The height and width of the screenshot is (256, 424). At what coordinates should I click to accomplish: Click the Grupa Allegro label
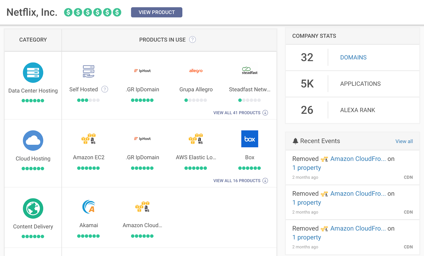pos(196,89)
